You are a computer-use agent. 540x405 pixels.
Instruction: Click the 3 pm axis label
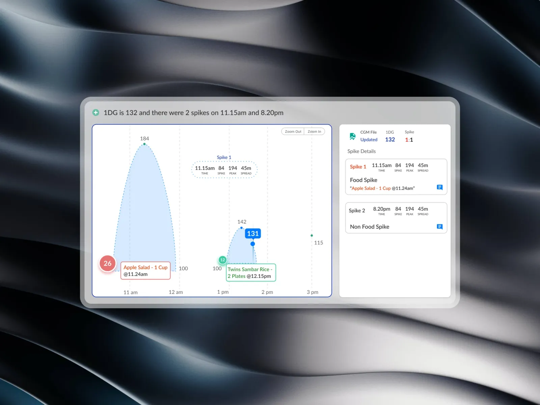coord(313,292)
